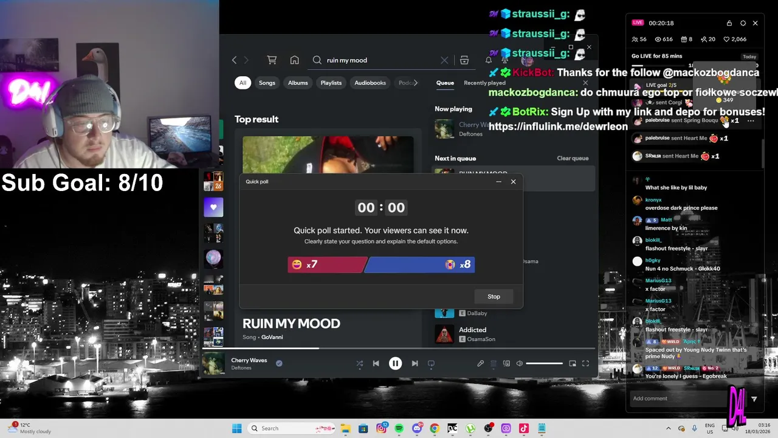Go to Spotify Home
The height and width of the screenshot is (438, 778).
(x=294, y=60)
